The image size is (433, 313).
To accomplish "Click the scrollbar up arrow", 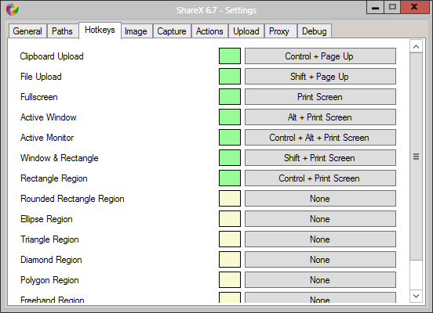I will tap(417, 46).
